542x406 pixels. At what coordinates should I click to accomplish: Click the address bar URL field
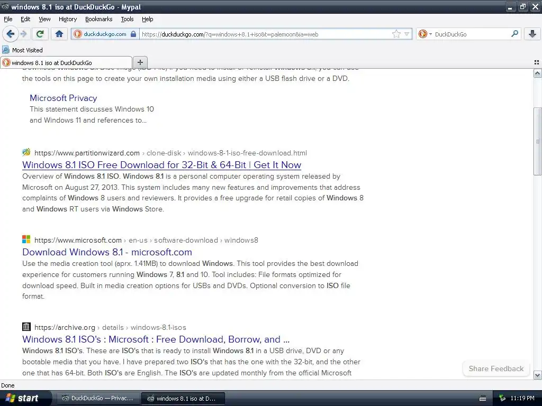(266, 34)
